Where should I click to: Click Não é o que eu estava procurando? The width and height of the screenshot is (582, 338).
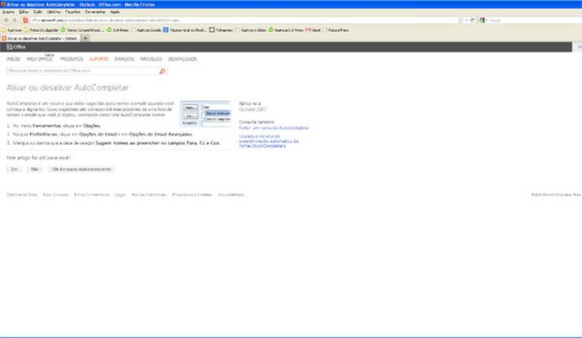point(81,169)
